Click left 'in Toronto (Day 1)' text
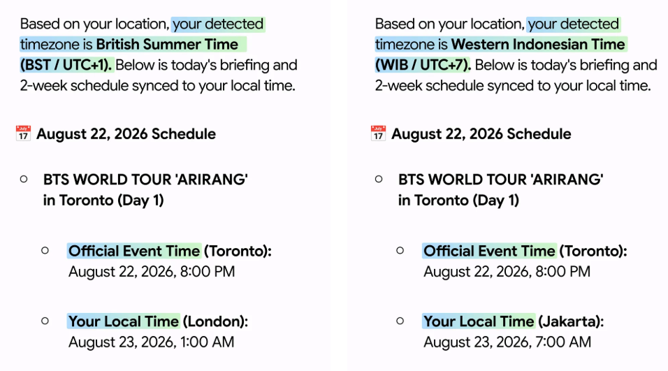668x371 pixels. pyautogui.click(x=103, y=201)
